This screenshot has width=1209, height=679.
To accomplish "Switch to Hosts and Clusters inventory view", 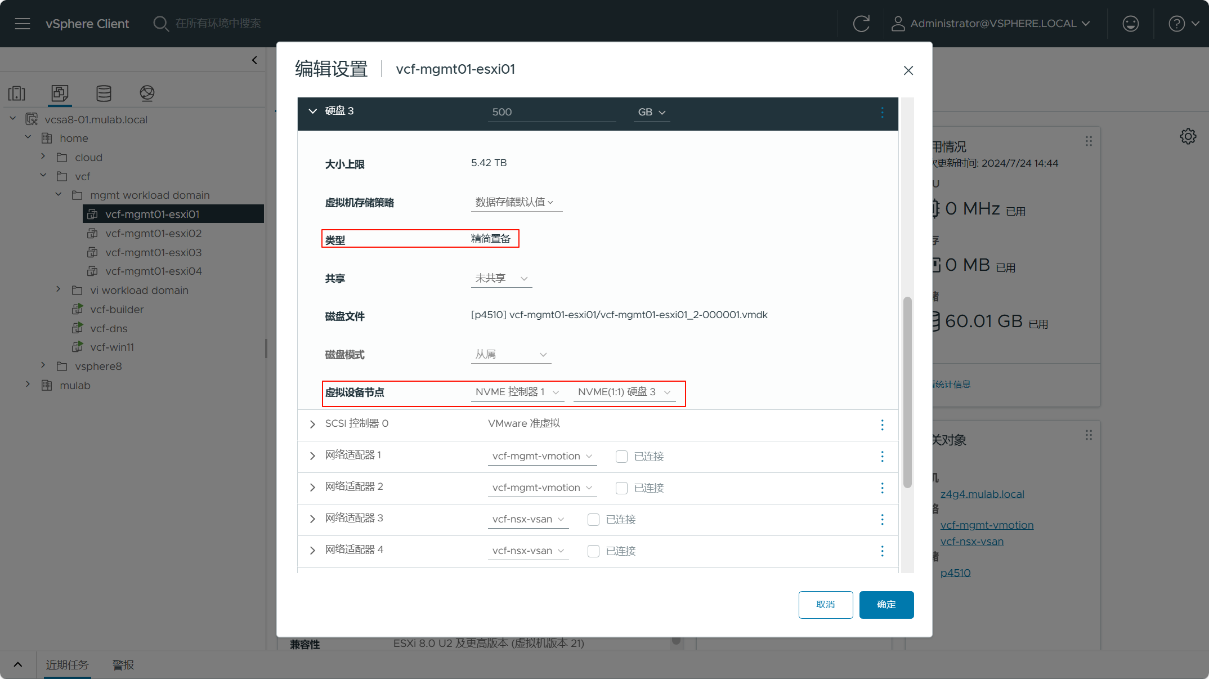I will click(17, 93).
